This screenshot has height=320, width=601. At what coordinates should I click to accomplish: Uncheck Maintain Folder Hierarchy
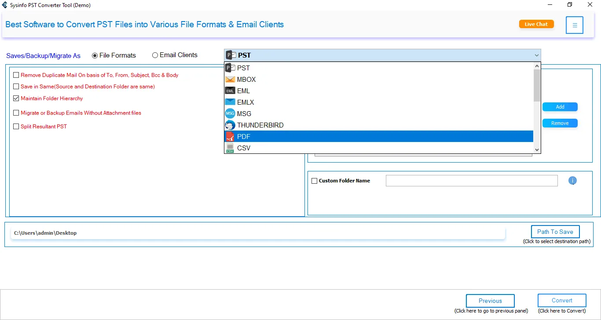(16, 98)
